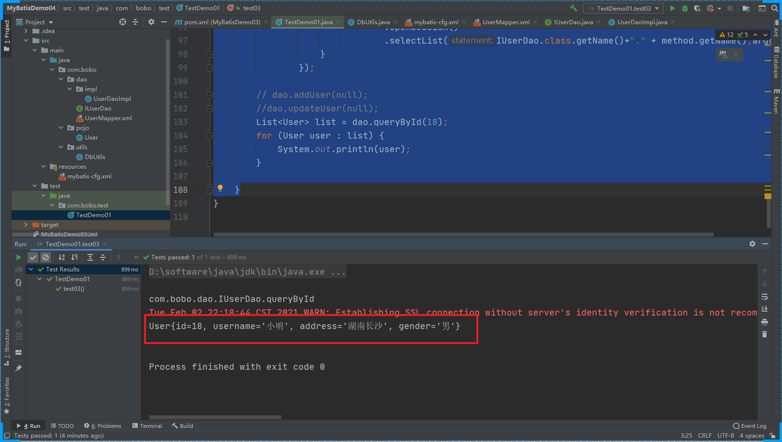
Task: Switch to the UserDaoImpl.java editor tab
Action: point(642,22)
